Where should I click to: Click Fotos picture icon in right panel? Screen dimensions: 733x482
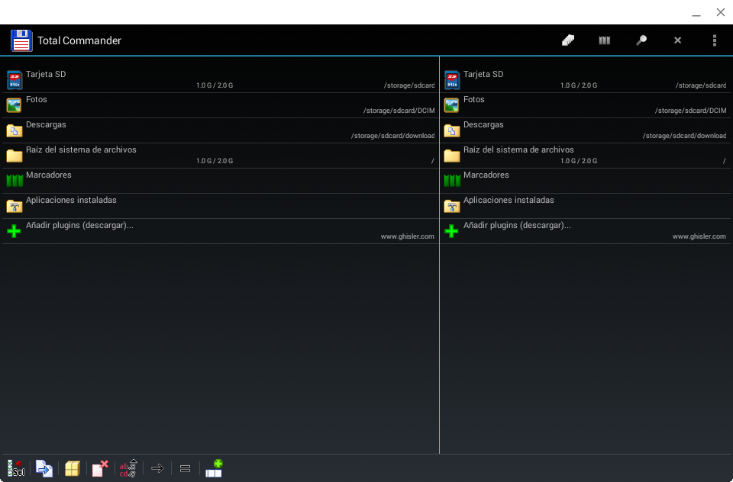tap(451, 105)
